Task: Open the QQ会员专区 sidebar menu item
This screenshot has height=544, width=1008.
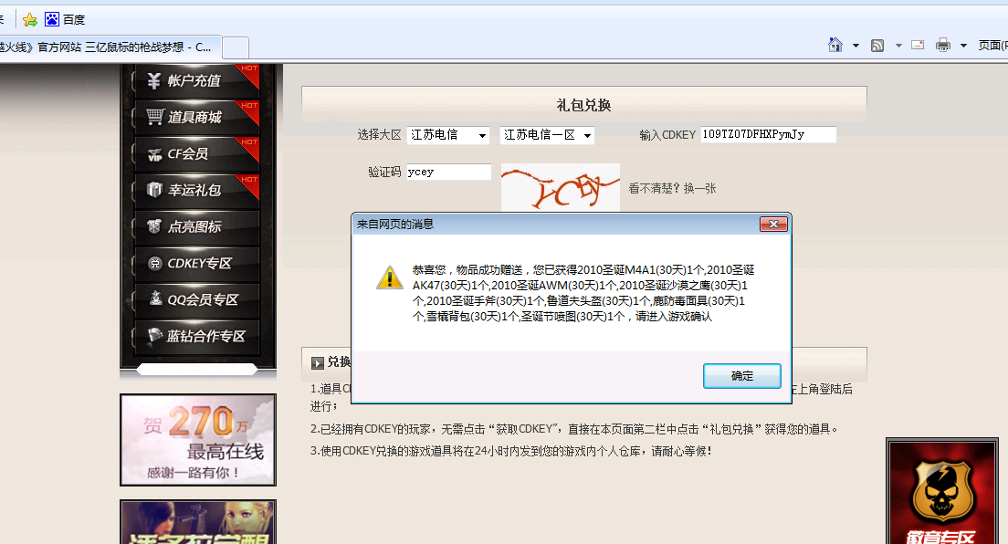Action: 196,299
